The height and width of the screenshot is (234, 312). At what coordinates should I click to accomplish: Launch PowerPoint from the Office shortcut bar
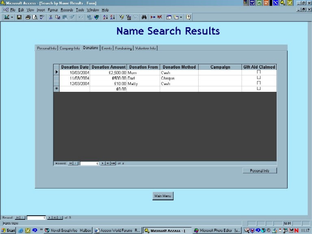tap(266, 3)
